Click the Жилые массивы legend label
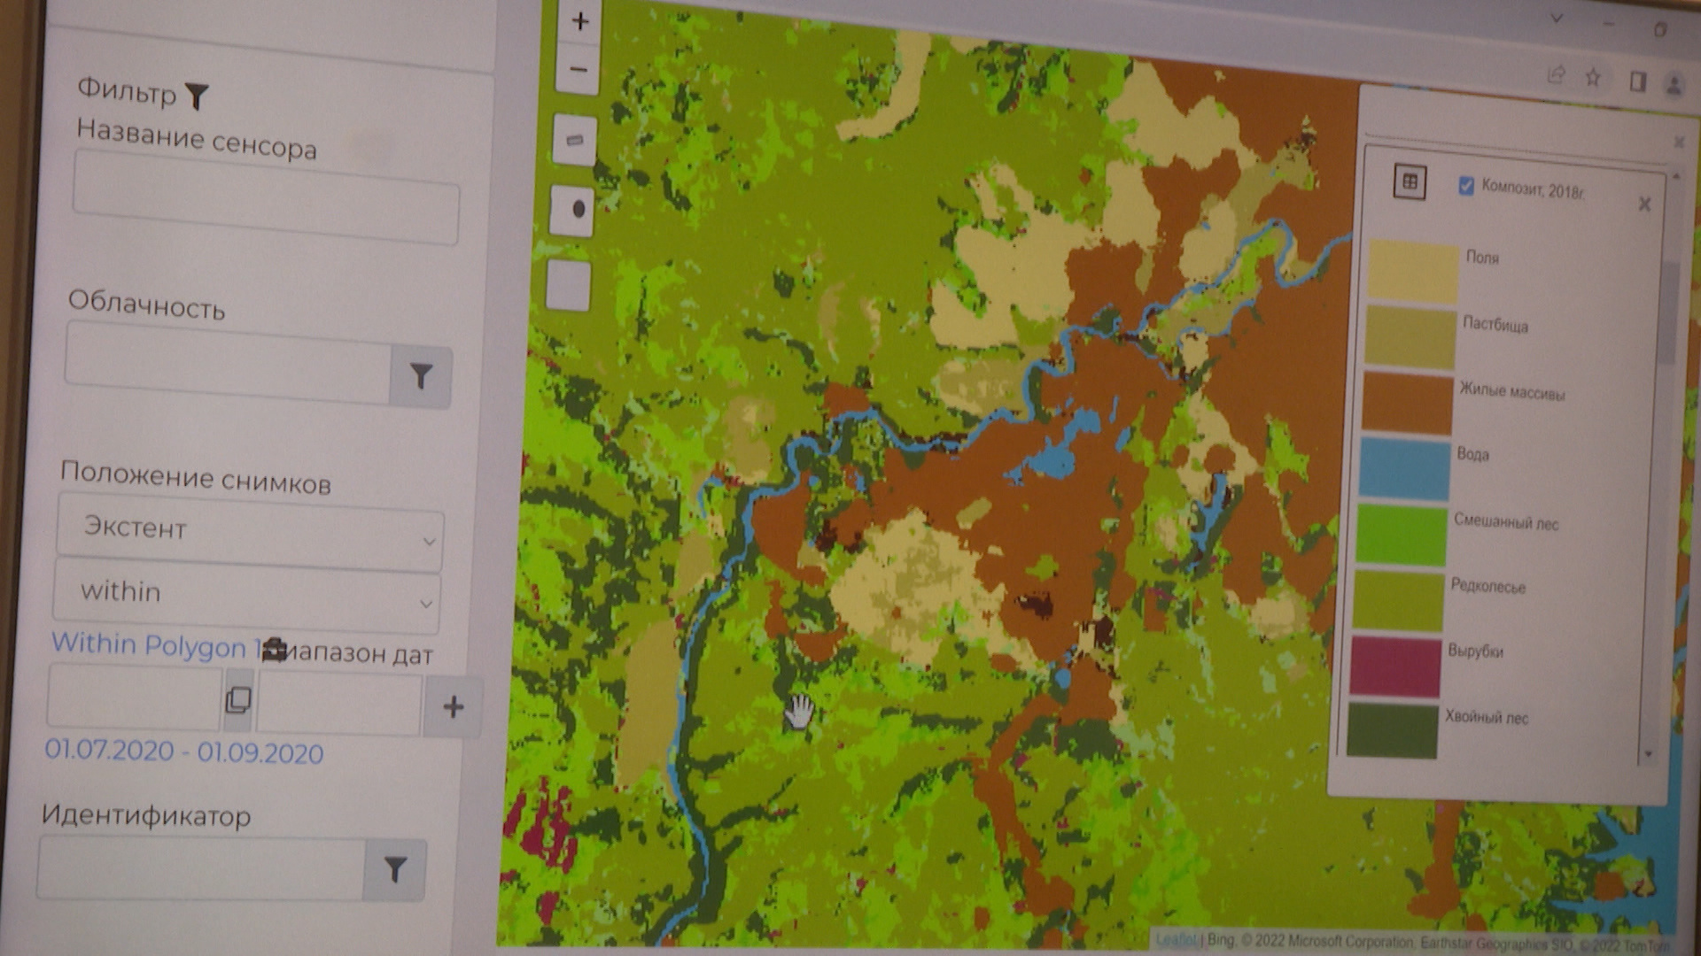 1512,391
